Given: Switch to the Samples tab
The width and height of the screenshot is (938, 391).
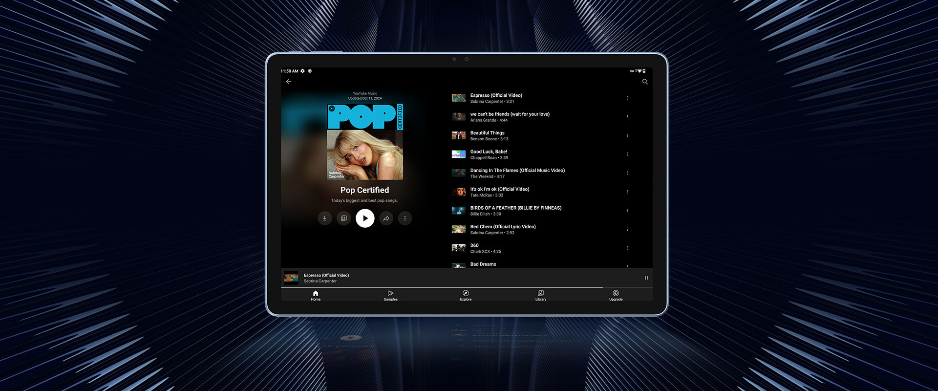Looking at the screenshot, I should pos(390,295).
